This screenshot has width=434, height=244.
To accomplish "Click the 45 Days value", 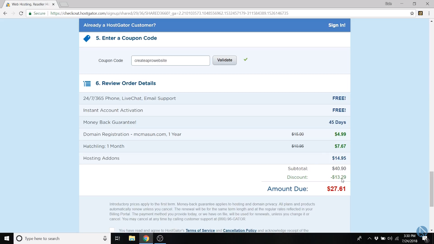I will pos(337,122).
